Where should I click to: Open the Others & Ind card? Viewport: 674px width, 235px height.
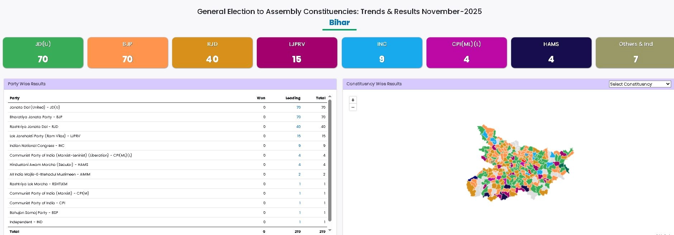coord(635,52)
